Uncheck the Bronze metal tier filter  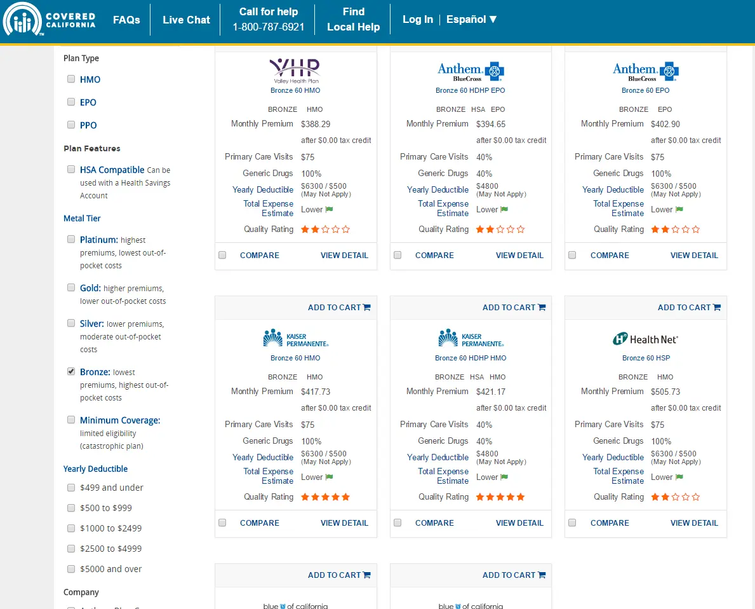(71, 372)
